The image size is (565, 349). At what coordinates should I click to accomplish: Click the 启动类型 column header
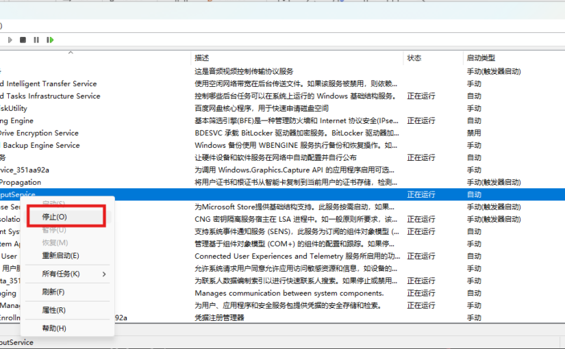[481, 58]
